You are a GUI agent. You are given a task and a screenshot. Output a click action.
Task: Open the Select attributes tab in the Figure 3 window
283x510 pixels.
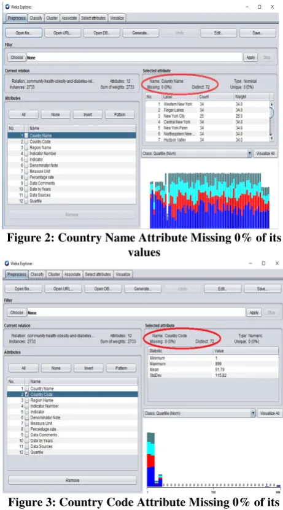(98, 274)
